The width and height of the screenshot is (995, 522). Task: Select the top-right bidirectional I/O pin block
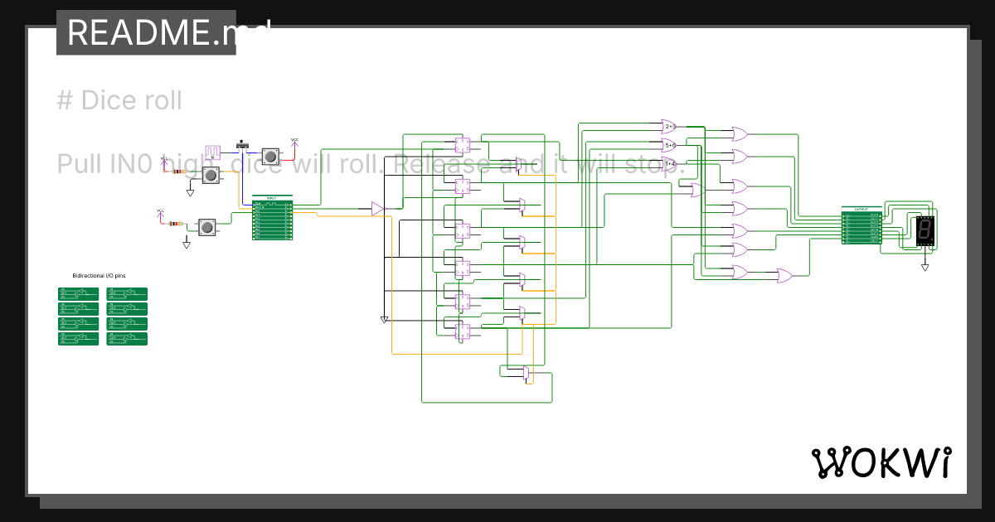[x=127, y=294]
